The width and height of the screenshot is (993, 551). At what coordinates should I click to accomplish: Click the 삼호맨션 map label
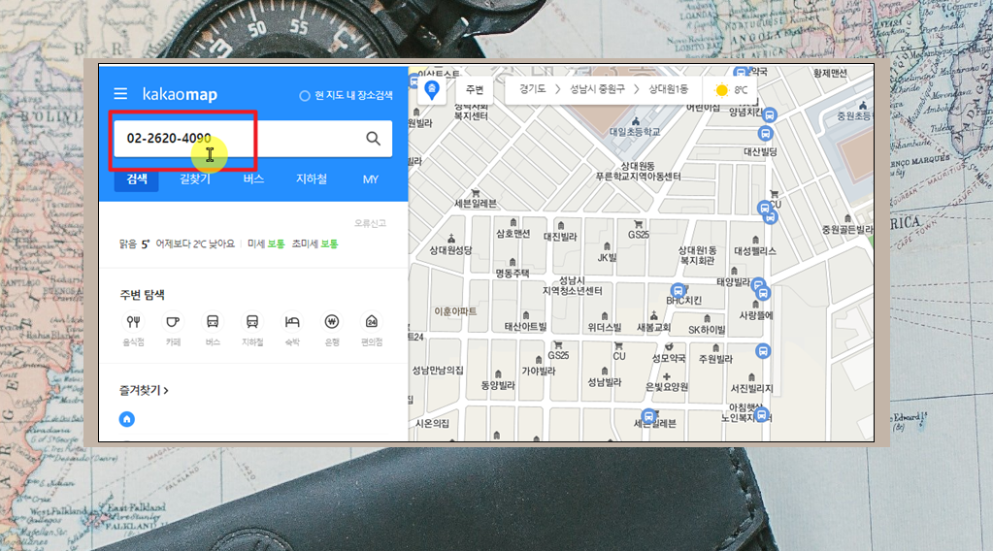pos(513,234)
